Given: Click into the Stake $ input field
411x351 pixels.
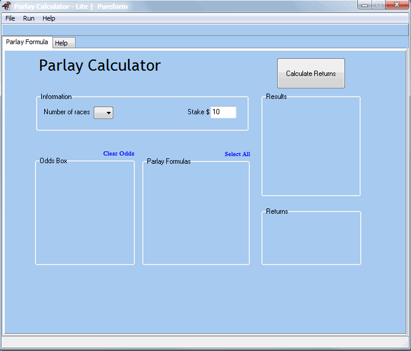Looking at the screenshot, I should click(x=223, y=112).
